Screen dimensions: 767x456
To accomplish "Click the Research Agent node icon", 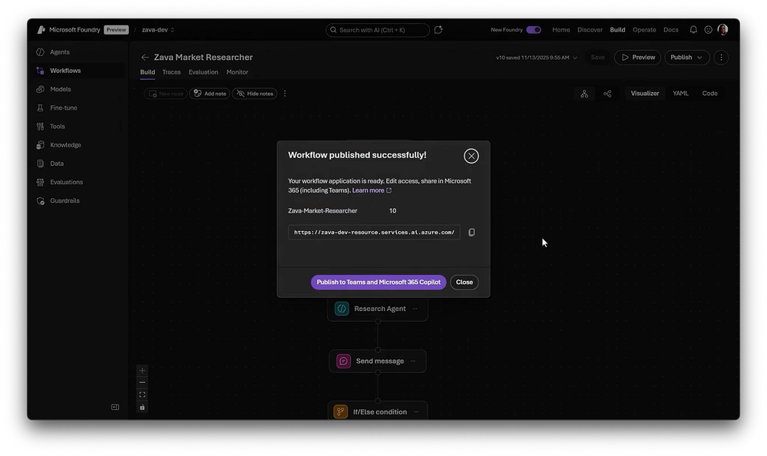I will click(342, 309).
